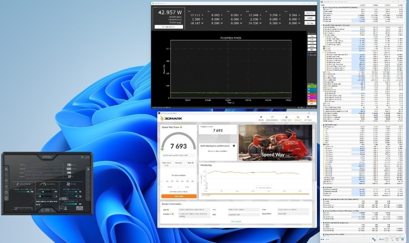Reset Afterburner settings with the circular arrow icon

click(42, 210)
